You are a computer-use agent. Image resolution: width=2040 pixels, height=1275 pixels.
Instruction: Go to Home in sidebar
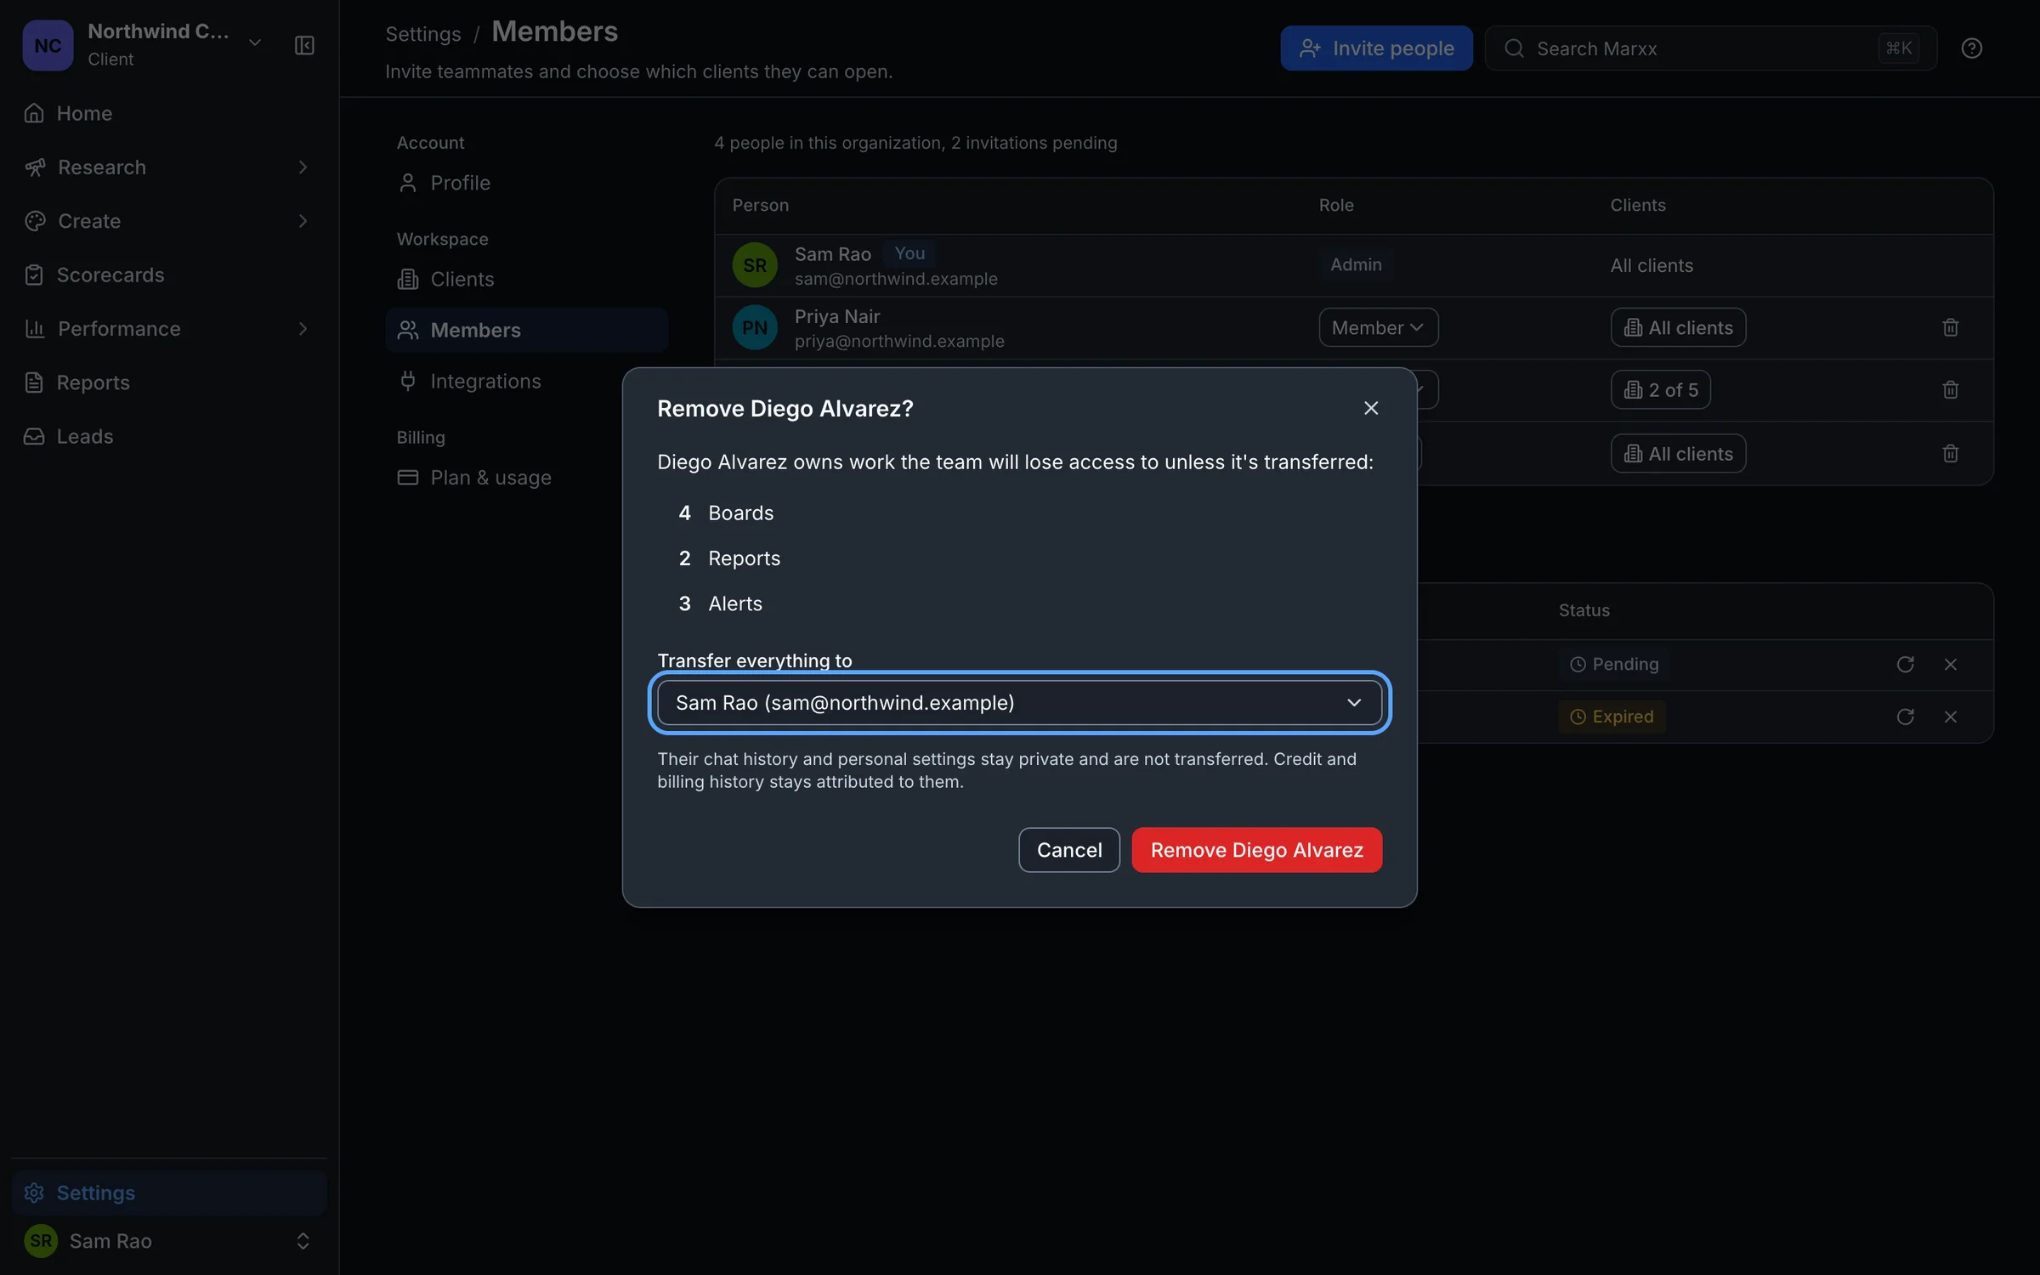click(169, 113)
